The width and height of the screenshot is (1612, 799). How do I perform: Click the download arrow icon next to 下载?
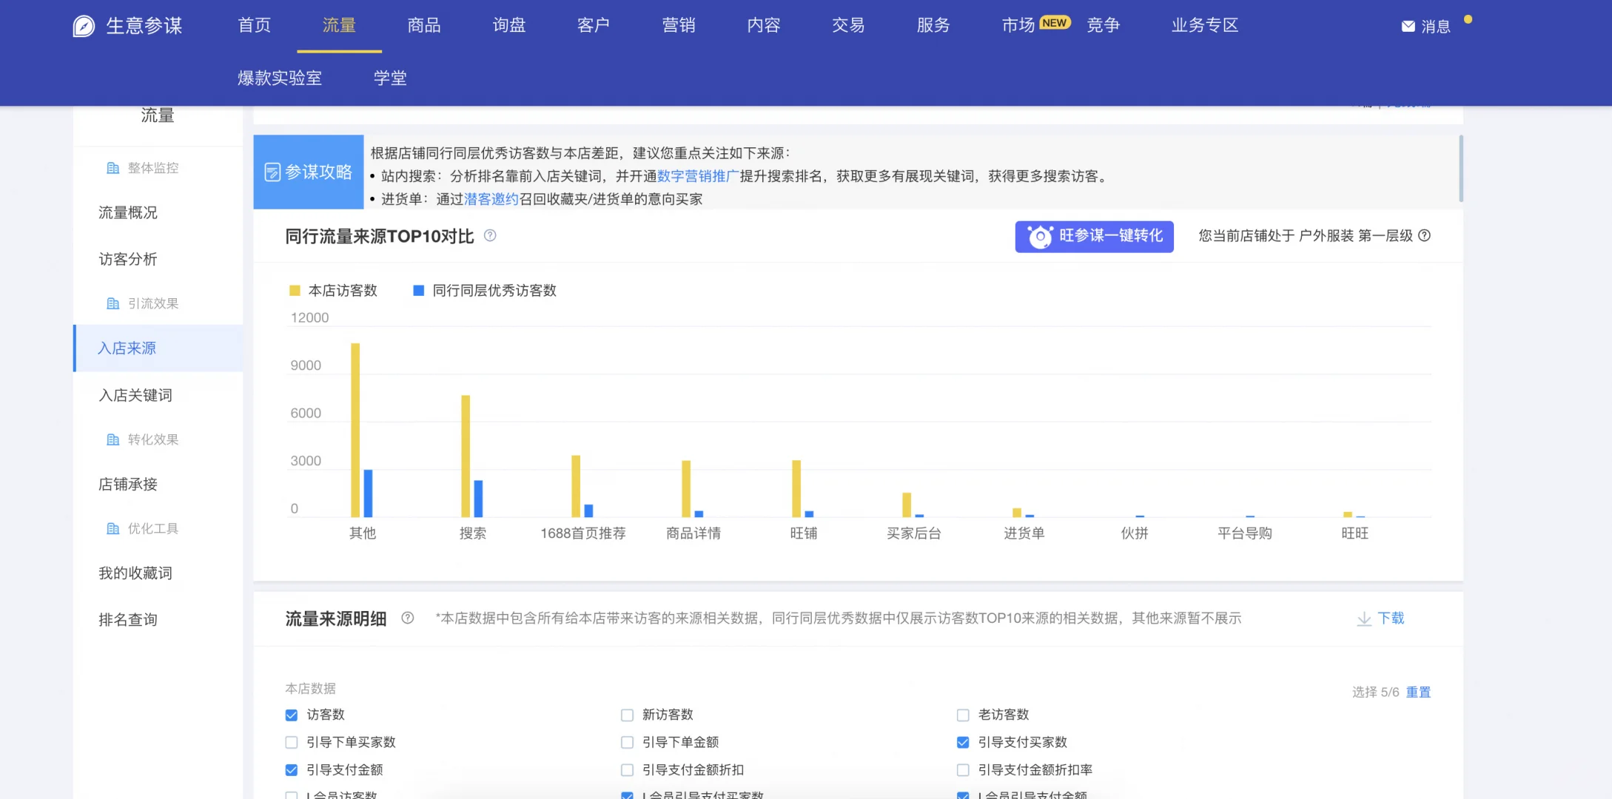tap(1364, 618)
